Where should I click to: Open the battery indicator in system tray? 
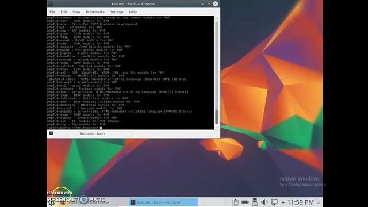pyautogui.click(x=245, y=202)
